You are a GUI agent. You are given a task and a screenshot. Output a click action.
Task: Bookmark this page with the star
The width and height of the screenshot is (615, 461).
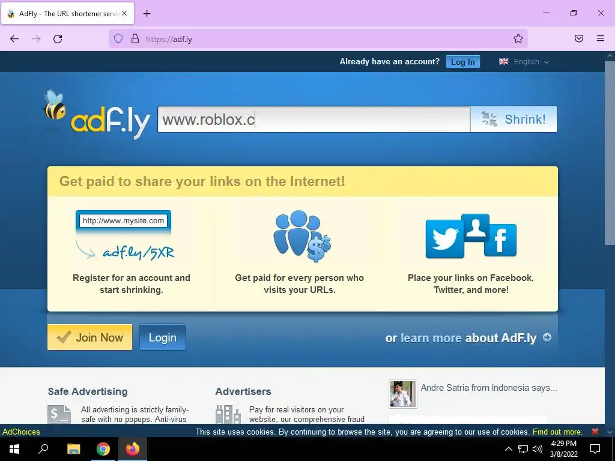(x=518, y=38)
